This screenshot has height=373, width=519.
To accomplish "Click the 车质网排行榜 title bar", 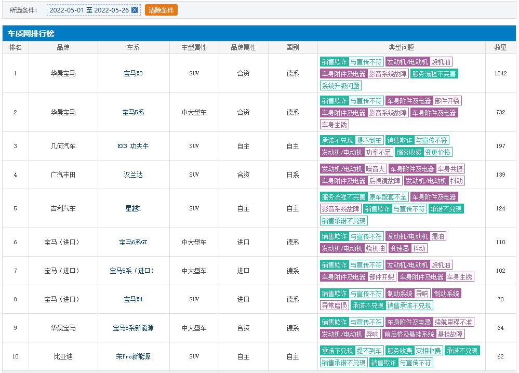I will (259, 33).
